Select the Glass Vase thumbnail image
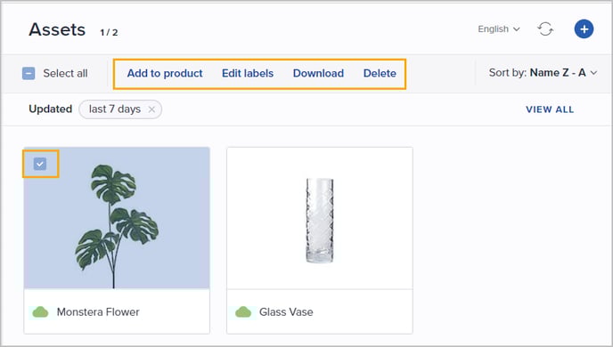The height and width of the screenshot is (347, 613). click(320, 218)
